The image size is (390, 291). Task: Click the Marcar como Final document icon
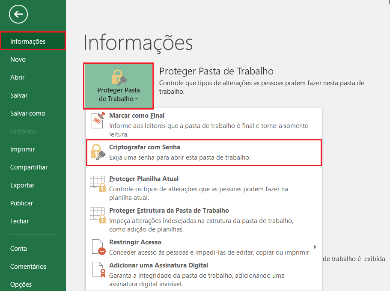(98, 120)
